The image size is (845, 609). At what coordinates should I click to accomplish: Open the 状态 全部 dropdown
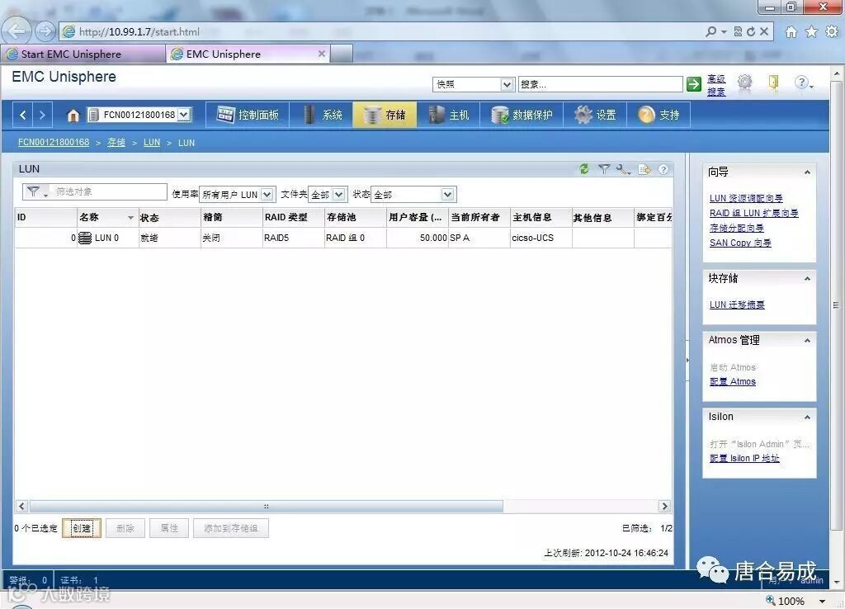click(x=447, y=195)
